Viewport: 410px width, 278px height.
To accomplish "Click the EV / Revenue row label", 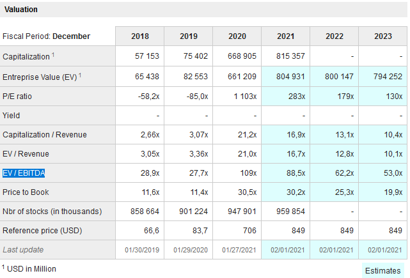I will 26,154.
